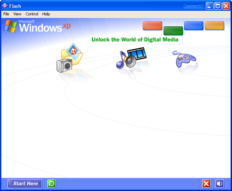Image resolution: width=232 pixels, height=191 pixels.
Task: Click the Windows XP logo
Action: pyautogui.click(x=37, y=26)
